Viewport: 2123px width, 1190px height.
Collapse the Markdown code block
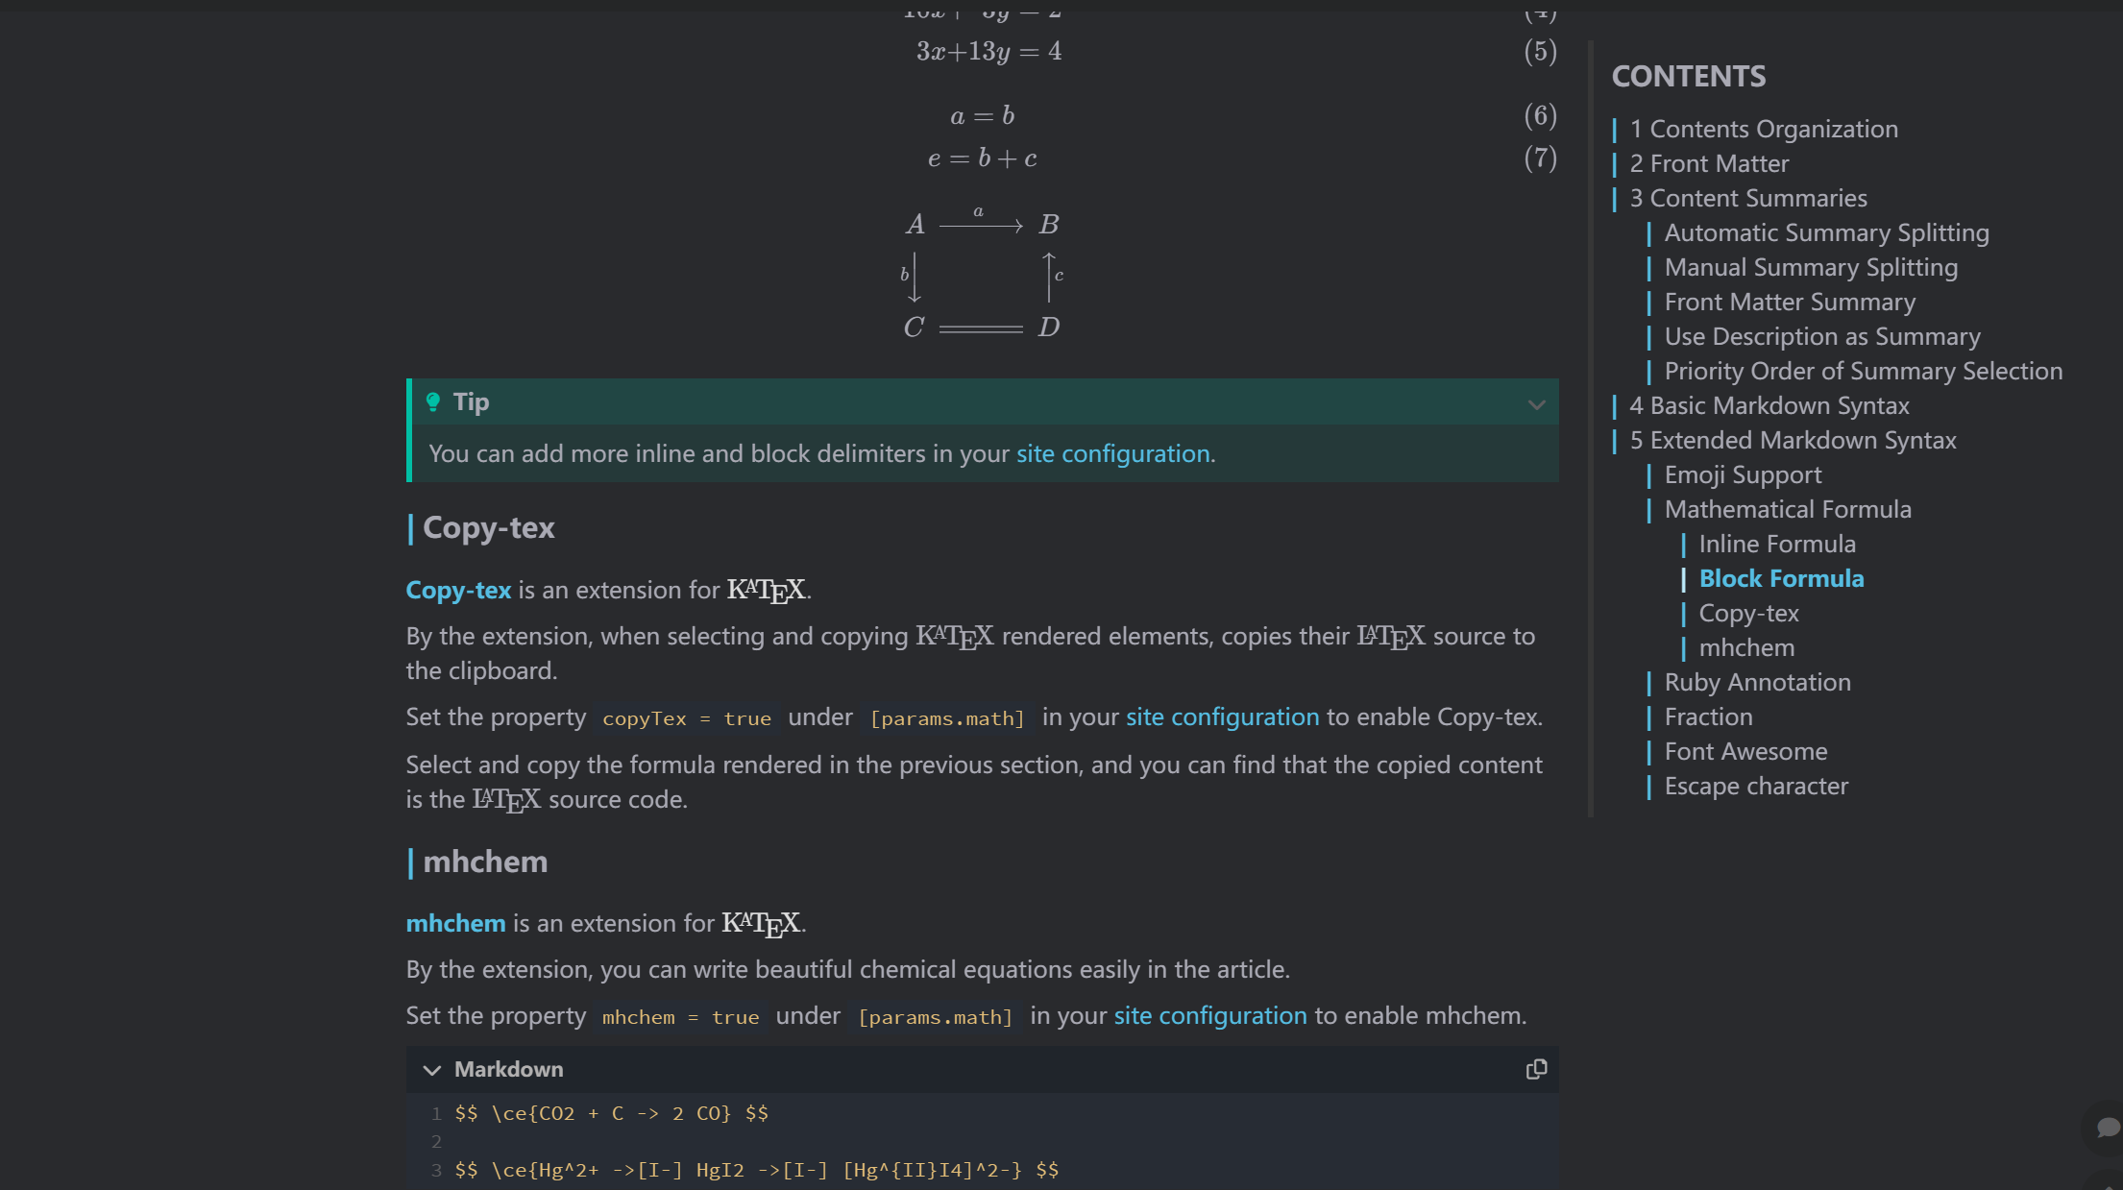[x=432, y=1069]
